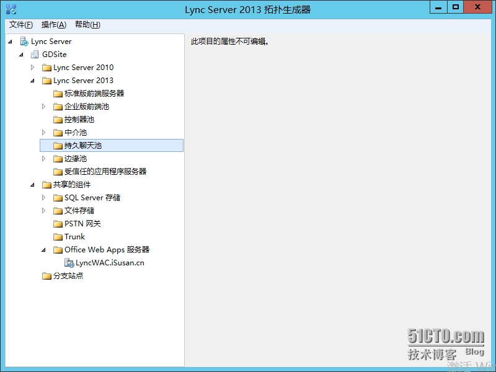Close the Topology Builder window
Image resolution: width=496 pixels, height=372 pixels.
(477, 7)
